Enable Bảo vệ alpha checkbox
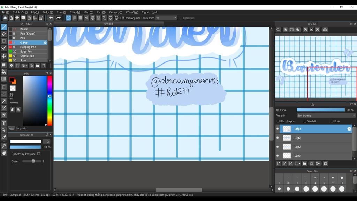The image size is (357, 201). point(278,121)
